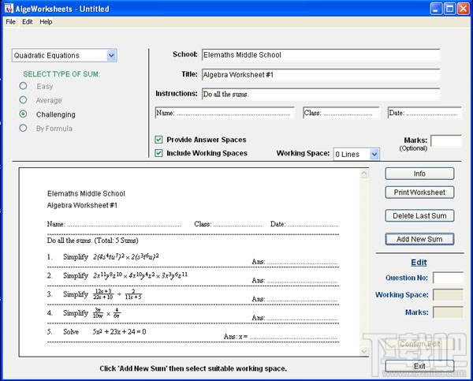This screenshot has height=381, width=473.
Task: Click the School name text field
Action: (320, 55)
